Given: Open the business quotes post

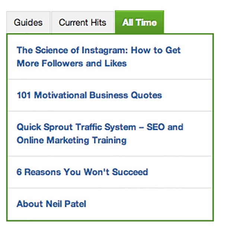Looking at the screenshot, I should [89, 95].
